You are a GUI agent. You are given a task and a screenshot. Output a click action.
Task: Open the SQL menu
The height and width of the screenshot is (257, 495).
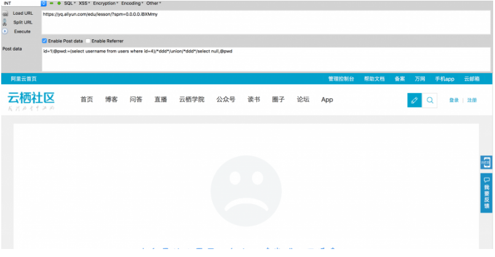[69, 3]
